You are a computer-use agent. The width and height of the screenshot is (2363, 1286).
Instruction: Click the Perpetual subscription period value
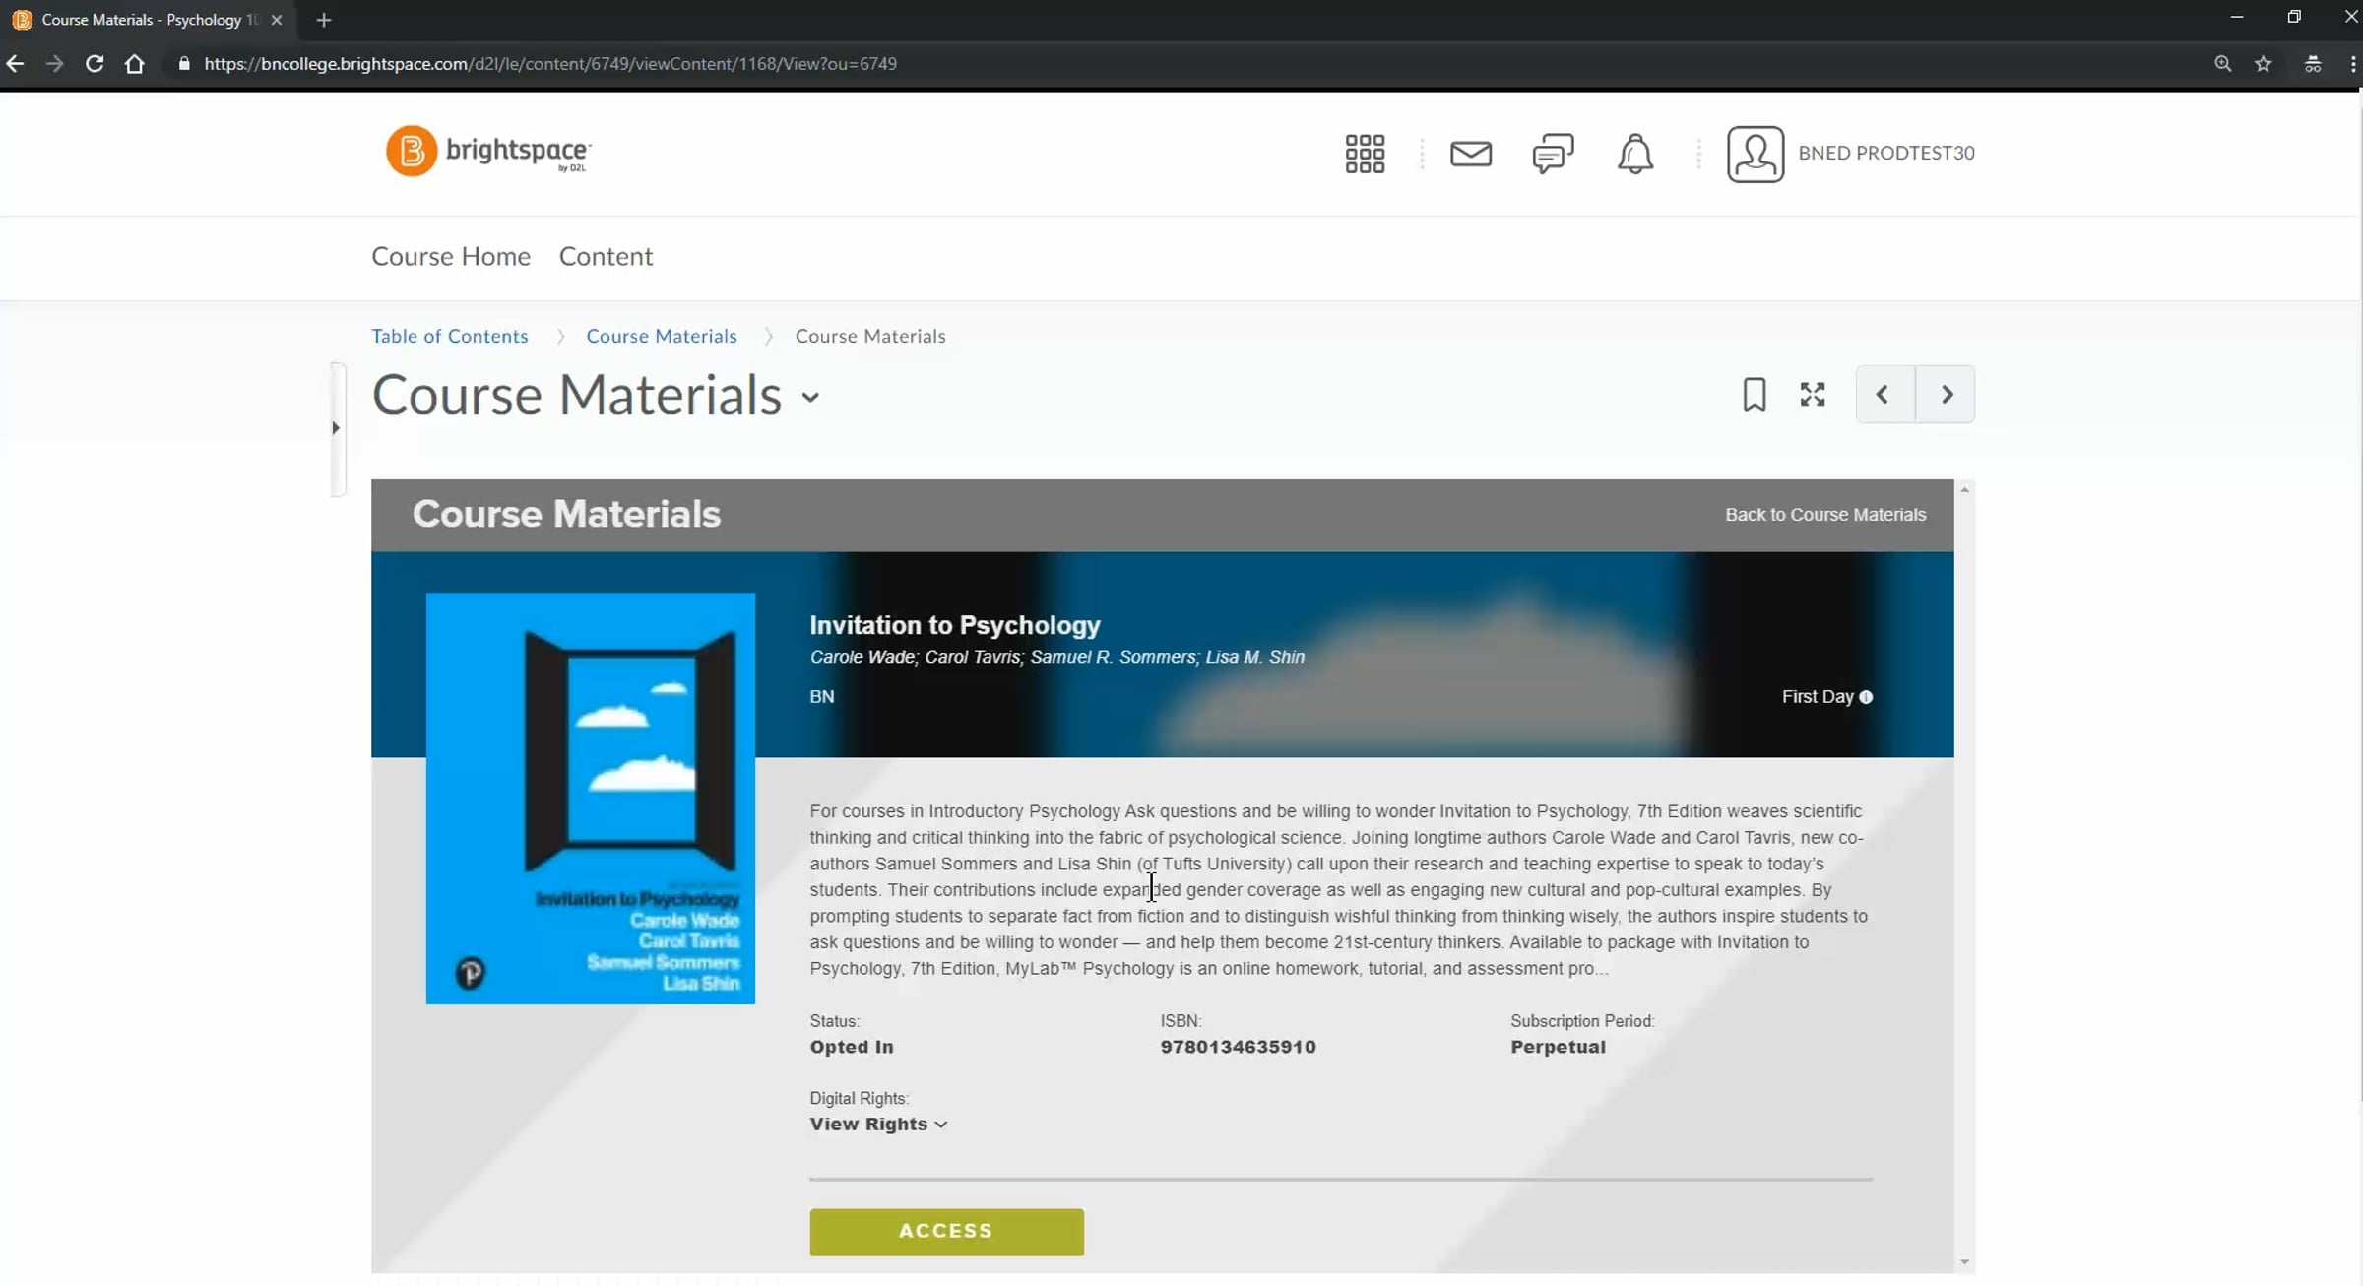click(1558, 1047)
